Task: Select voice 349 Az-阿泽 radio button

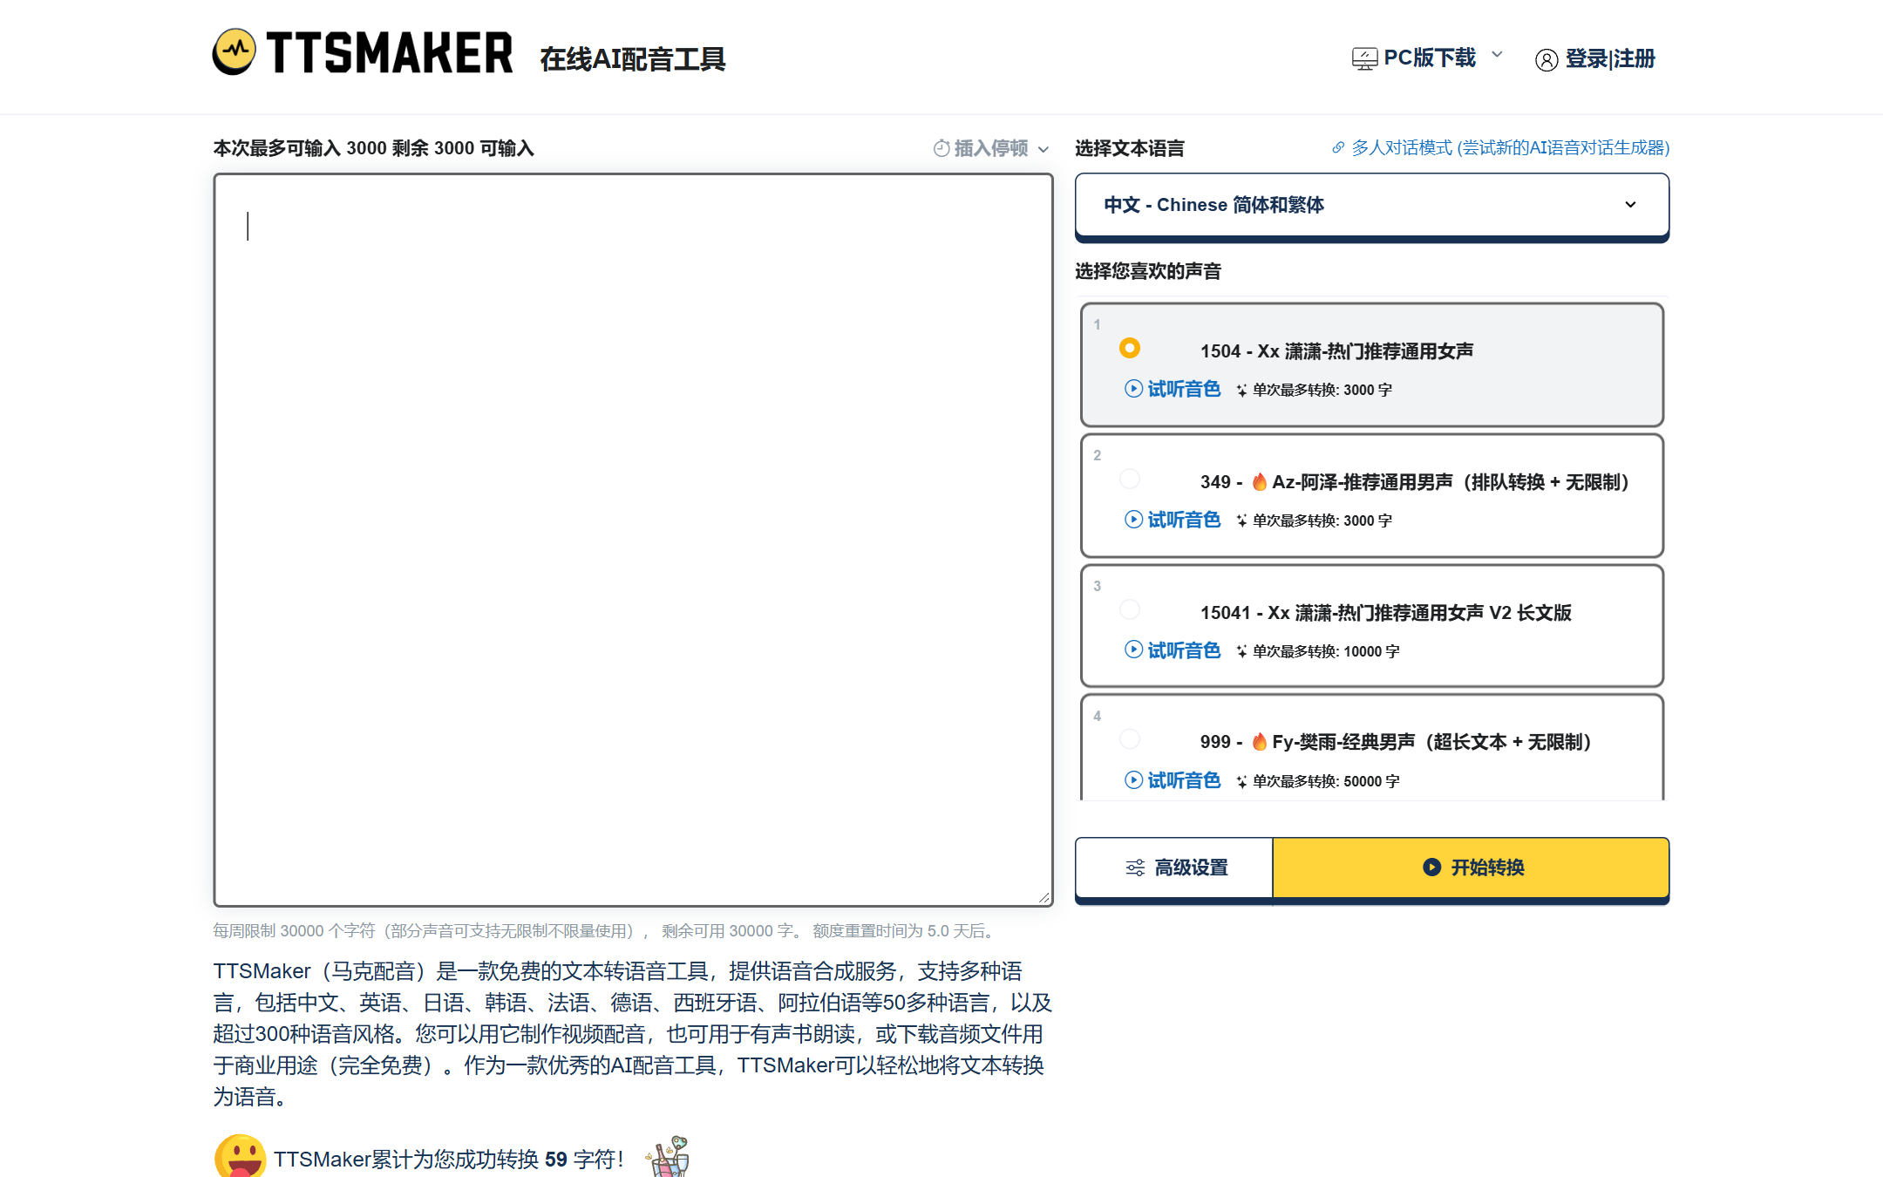Action: click(1130, 479)
